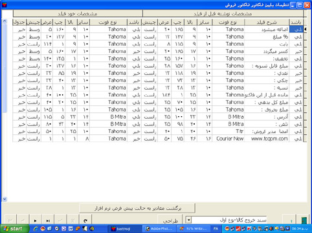Image resolution: width=312 pixels, height=233 pixels.
Task: Open the Windows start menu
Action: [x=14, y=228]
